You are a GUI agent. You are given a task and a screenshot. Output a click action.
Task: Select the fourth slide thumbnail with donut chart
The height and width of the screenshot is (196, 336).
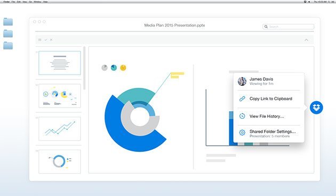(60, 161)
